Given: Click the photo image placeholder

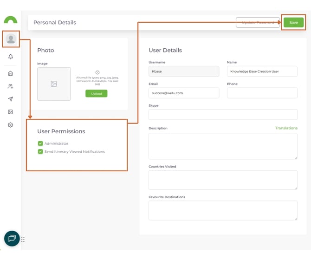Looking at the screenshot, I should (x=54, y=84).
